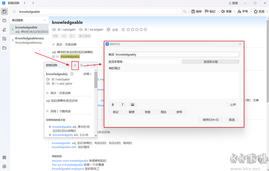Open dropdown arrow next to 字号
This screenshot has width=269, height=171.
coord(251,11)
